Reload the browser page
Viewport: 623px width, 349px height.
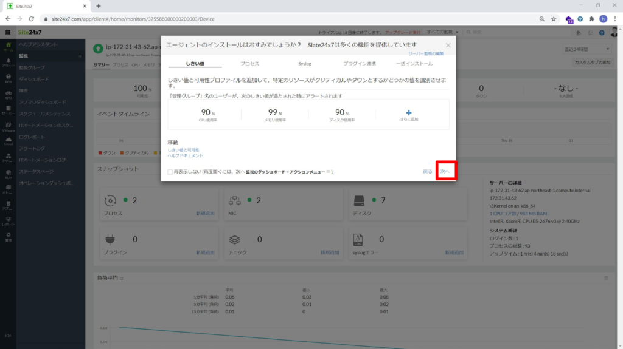32,19
